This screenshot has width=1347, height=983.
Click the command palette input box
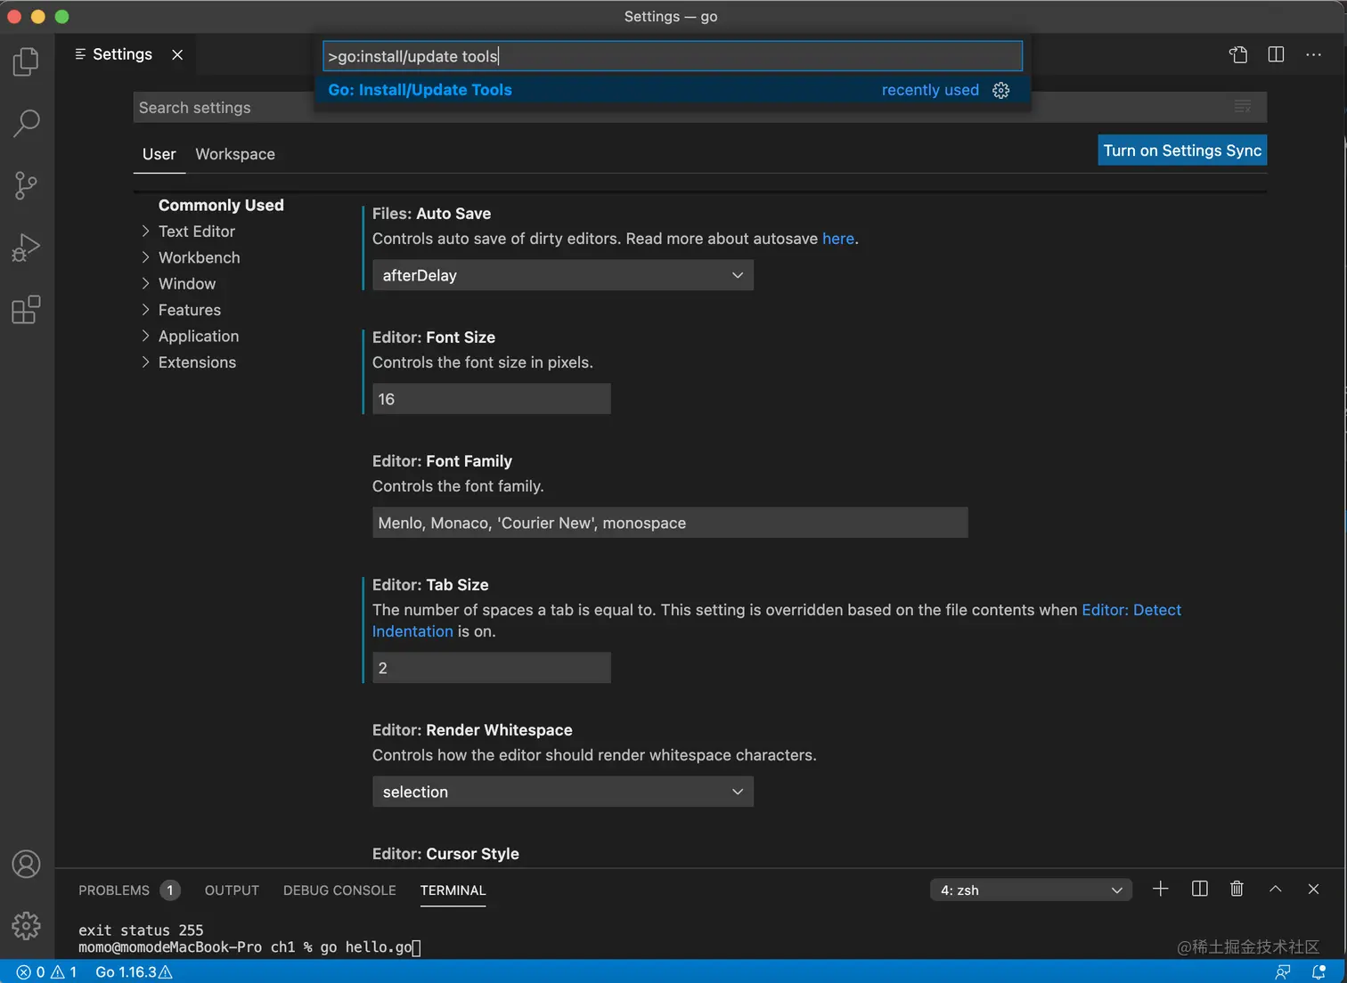coord(673,56)
